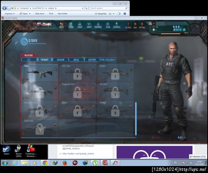This screenshot has height=173, width=208.
Task: Select the locked KAC PDW weapon card
Action: click(x=77, y=73)
